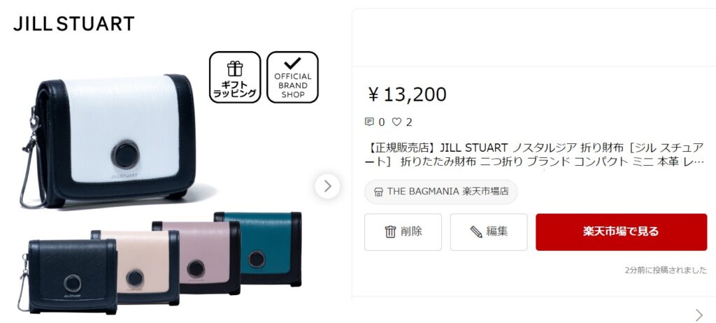Click the heart likes icon
The height and width of the screenshot is (323, 716).
[x=397, y=122]
